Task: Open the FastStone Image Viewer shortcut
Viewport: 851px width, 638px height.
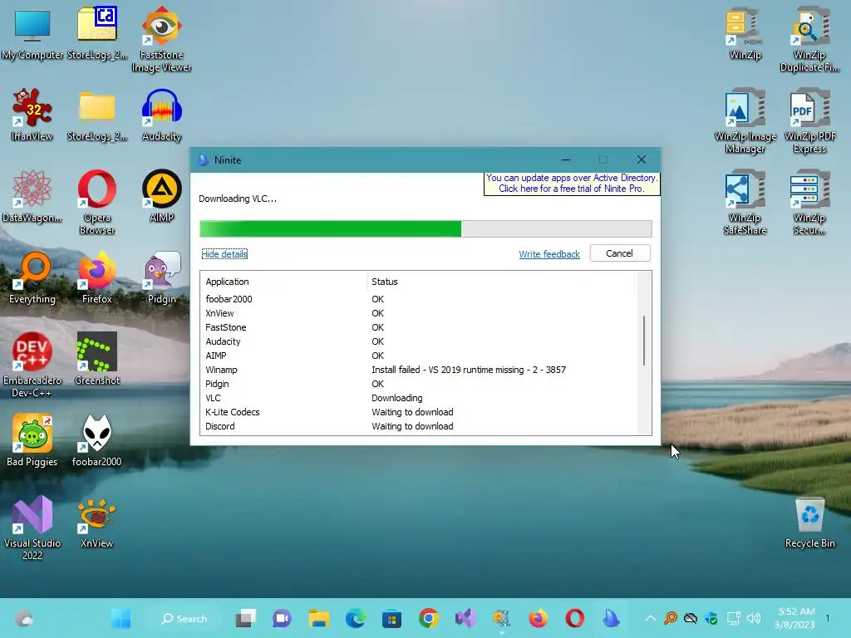Action: tap(161, 39)
